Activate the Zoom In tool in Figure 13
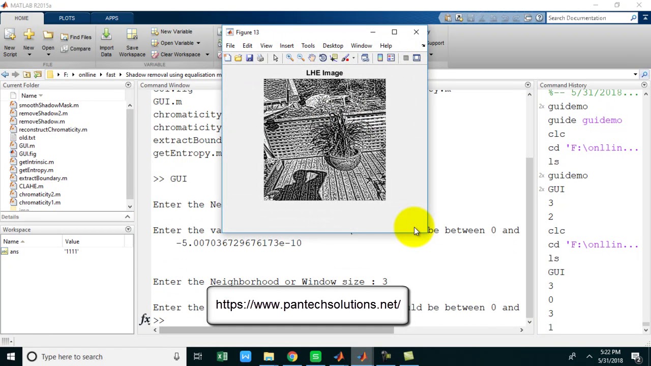651x366 pixels. pos(289,58)
